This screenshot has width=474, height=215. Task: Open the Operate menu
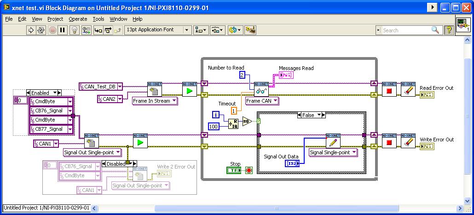pos(78,19)
